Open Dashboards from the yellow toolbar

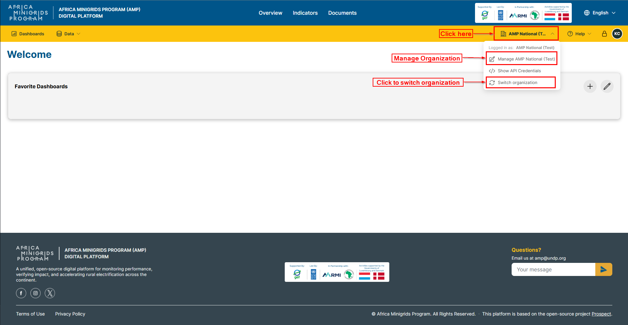28,34
